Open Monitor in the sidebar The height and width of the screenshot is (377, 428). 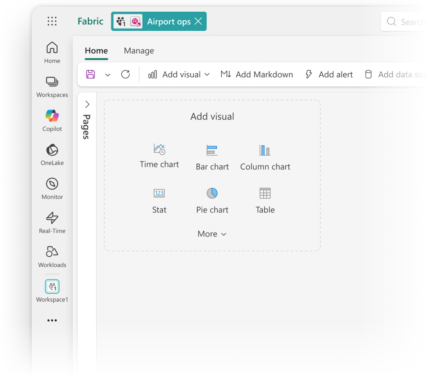point(52,189)
